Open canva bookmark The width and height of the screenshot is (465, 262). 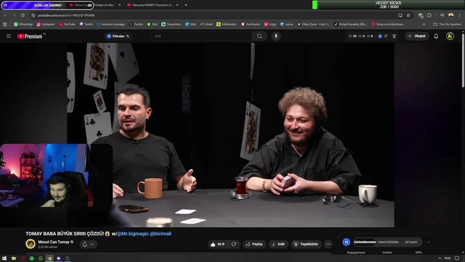click(287, 24)
